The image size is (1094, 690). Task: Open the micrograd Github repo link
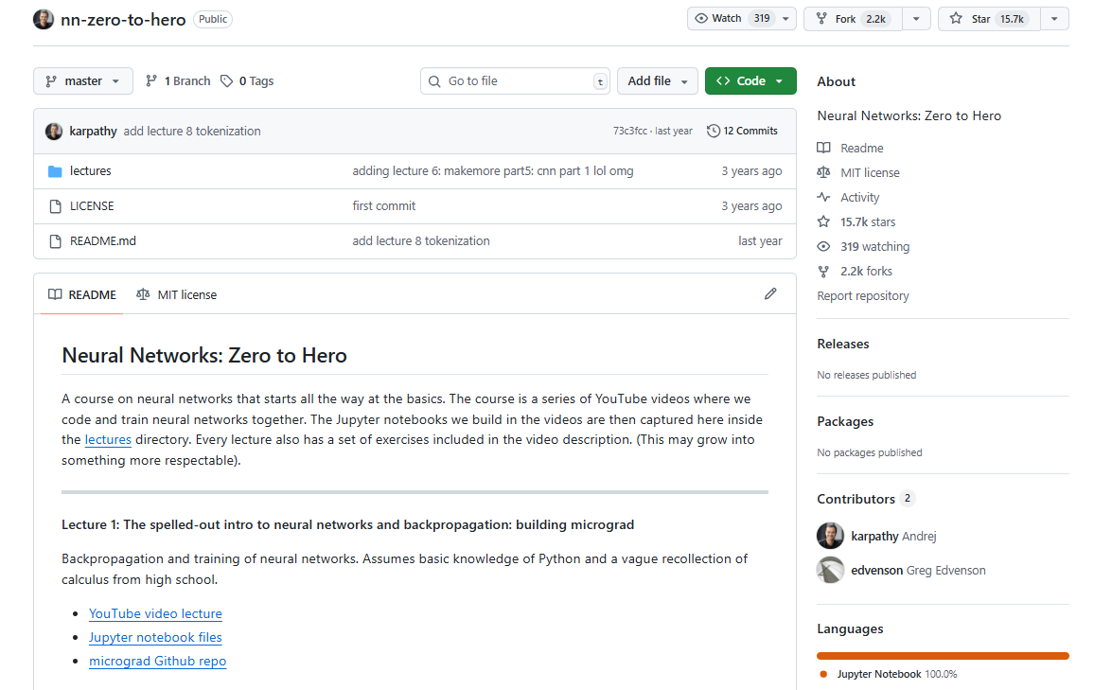coord(158,661)
